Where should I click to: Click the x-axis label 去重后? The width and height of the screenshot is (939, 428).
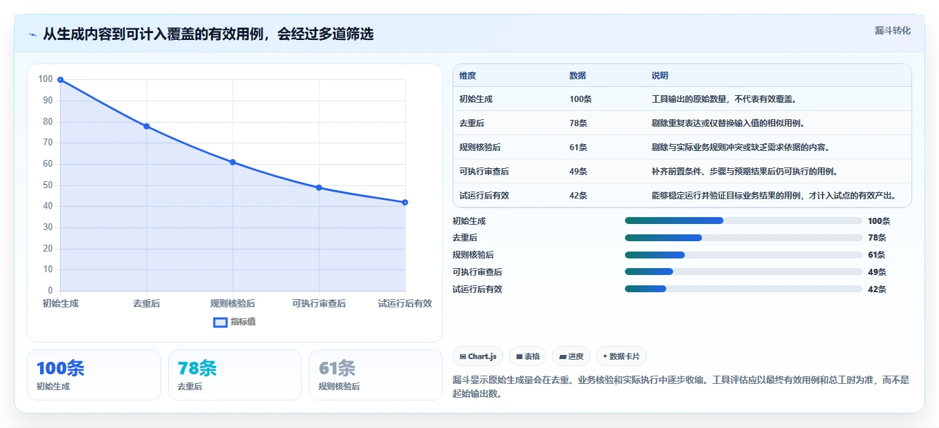pyautogui.click(x=147, y=303)
